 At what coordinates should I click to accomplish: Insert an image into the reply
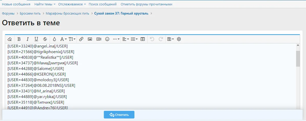click(x=90, y=39)
